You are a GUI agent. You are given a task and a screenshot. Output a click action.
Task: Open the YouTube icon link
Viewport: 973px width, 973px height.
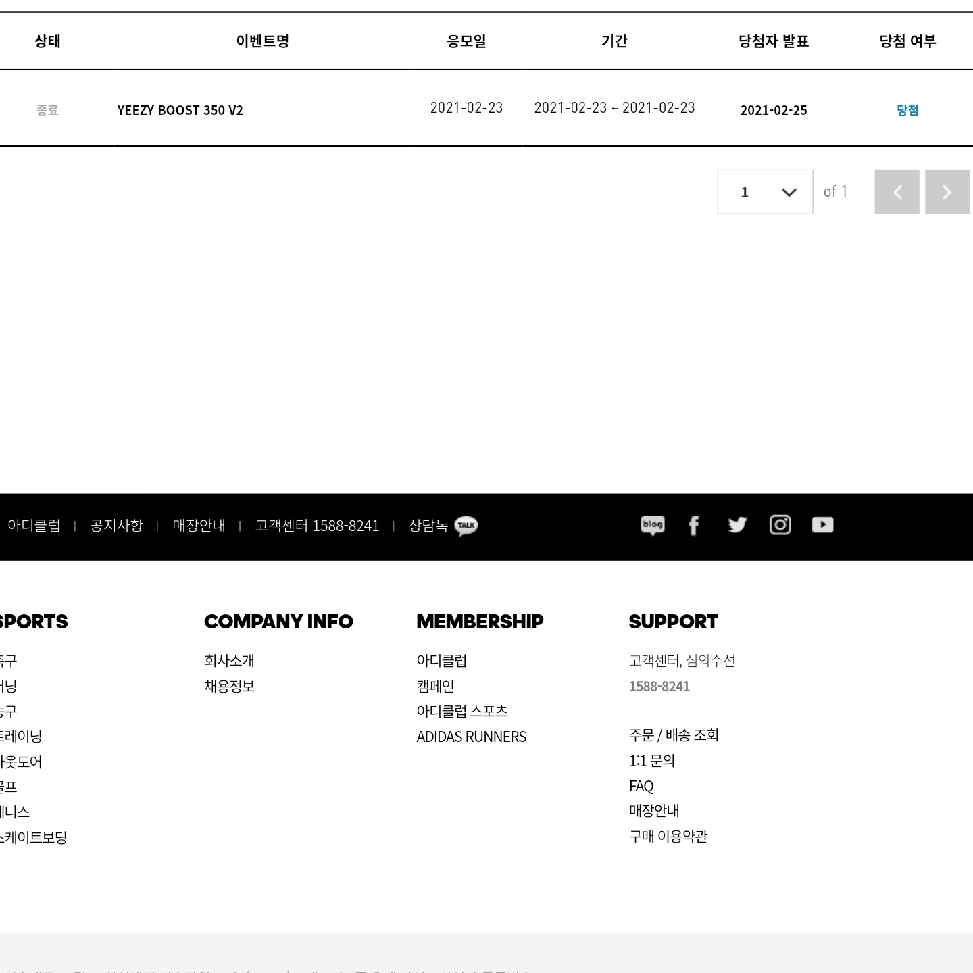(822, 525)
